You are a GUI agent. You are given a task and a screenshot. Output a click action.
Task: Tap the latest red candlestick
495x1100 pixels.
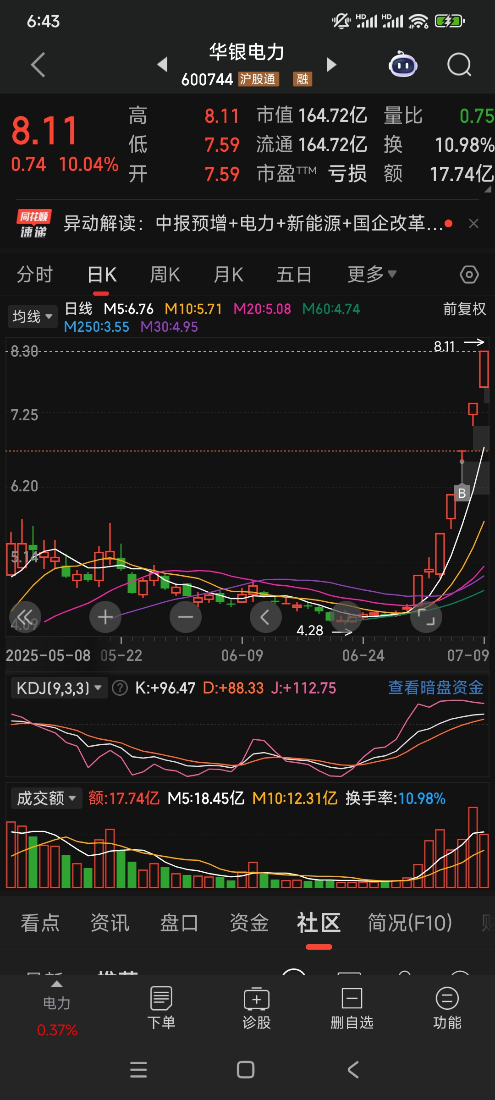484,369
